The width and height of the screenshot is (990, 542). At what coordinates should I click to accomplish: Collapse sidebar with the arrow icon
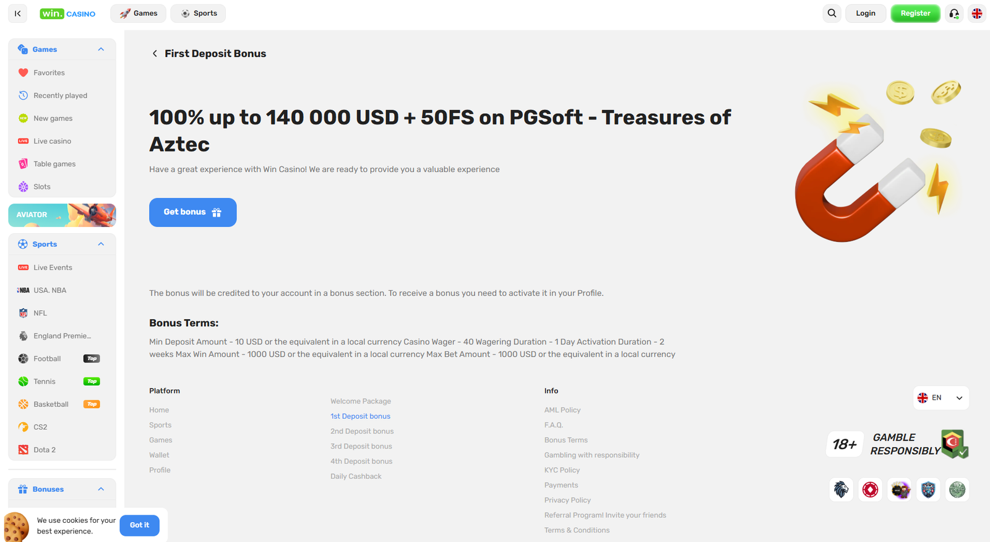[x=18, y=13]
